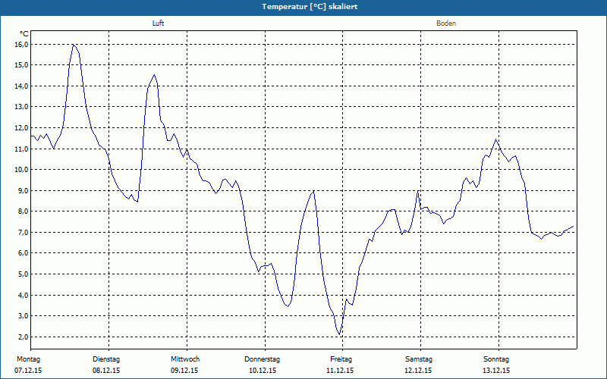Click the 14,0 y-axis value
607x379 pixels.
click(22, 86)
